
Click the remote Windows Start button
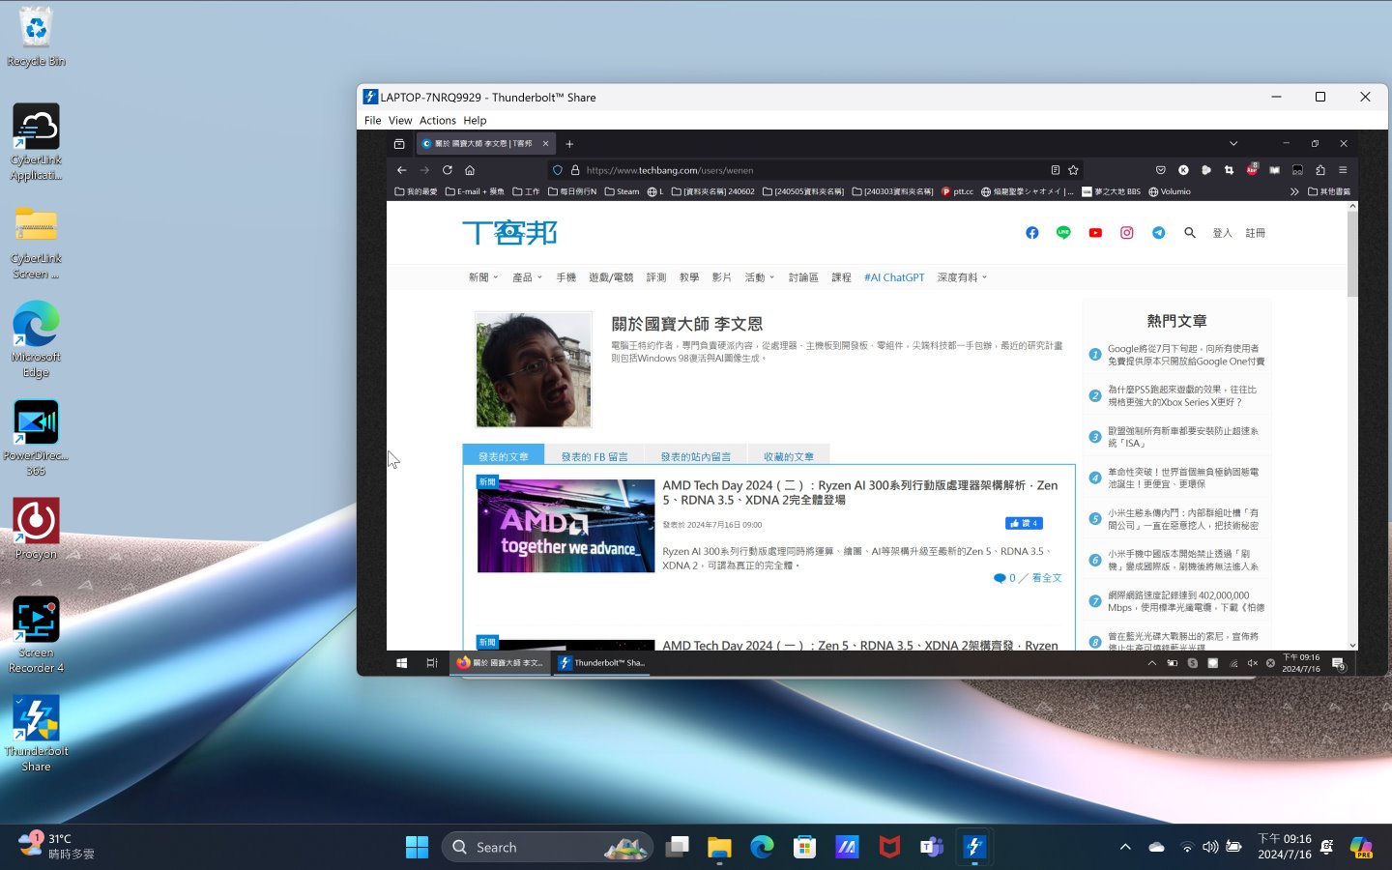[401, 663]
